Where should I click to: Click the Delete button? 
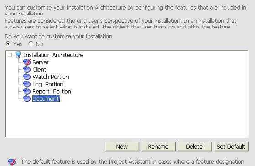pyautogui.click(x=195, y=147)
